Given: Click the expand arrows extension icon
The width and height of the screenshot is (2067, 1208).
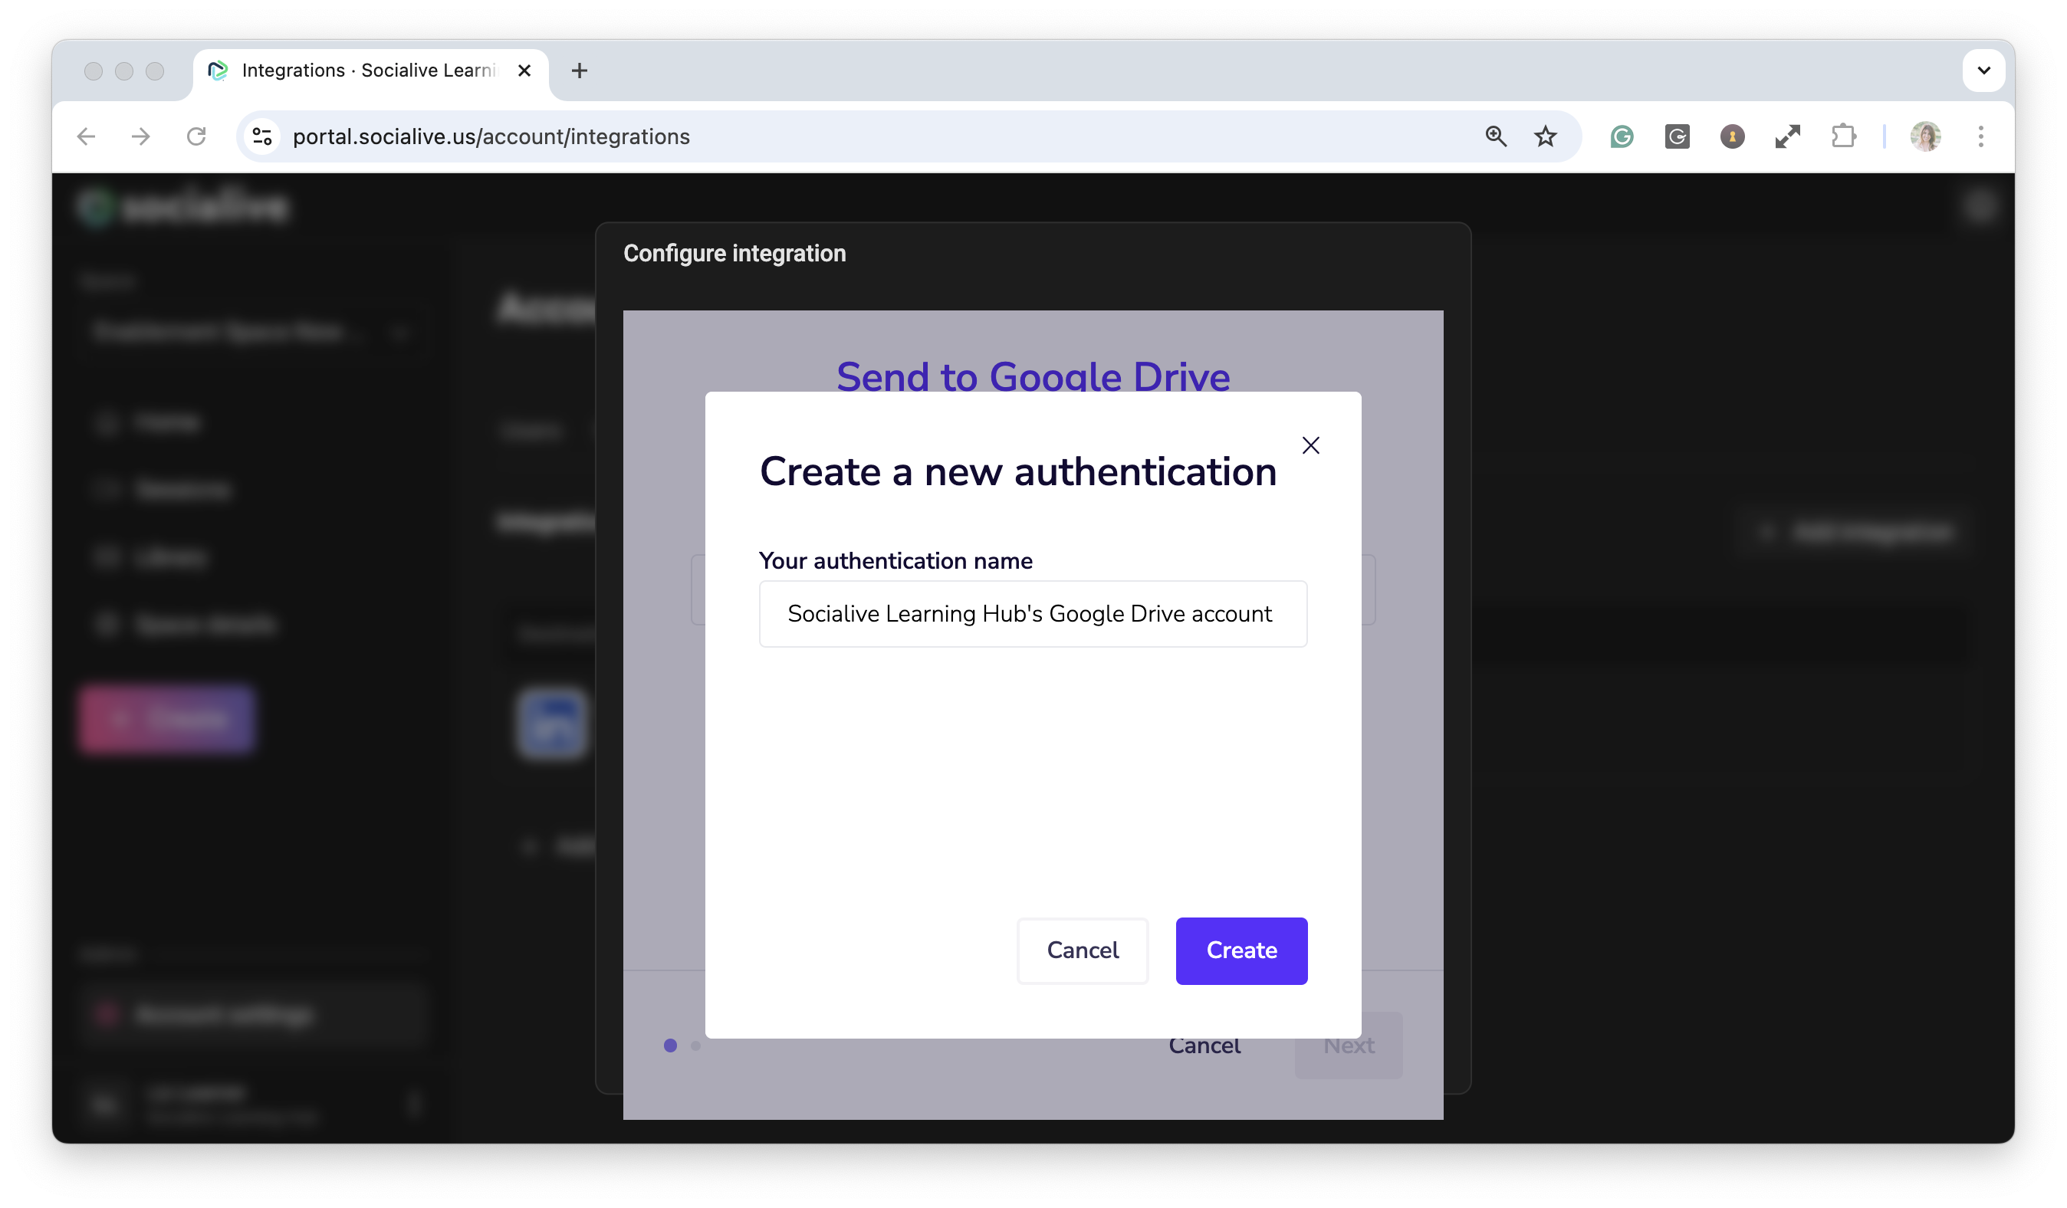Looking at the screenshot, I should click(x=1787, y=136).
